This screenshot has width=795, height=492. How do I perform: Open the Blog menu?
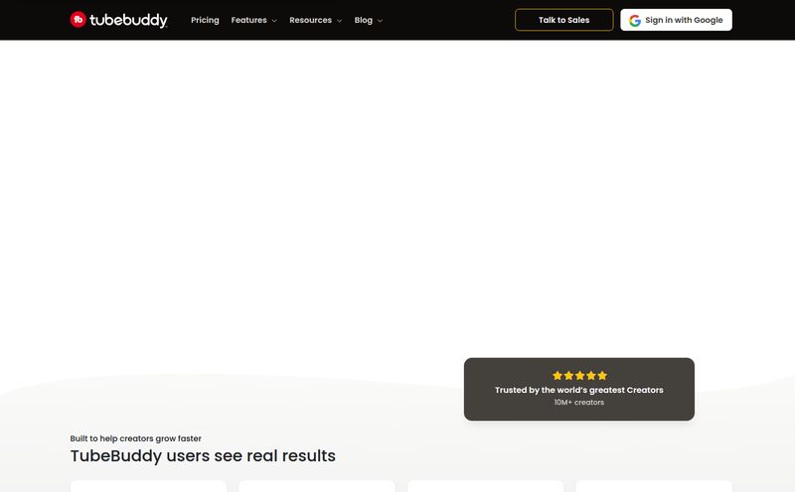(x=363, y=20)
